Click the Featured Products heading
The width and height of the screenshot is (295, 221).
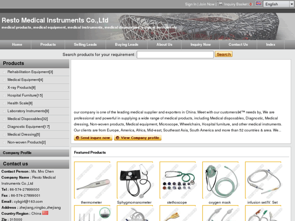tap(90, 152)
